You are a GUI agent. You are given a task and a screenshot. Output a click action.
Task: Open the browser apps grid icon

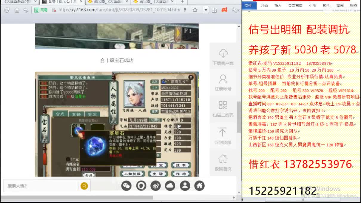214,10
